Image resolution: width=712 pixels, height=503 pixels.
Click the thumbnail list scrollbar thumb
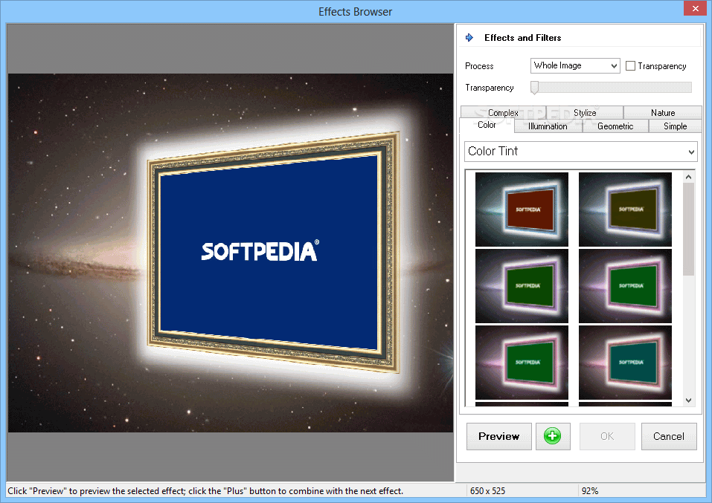point(689,229)
